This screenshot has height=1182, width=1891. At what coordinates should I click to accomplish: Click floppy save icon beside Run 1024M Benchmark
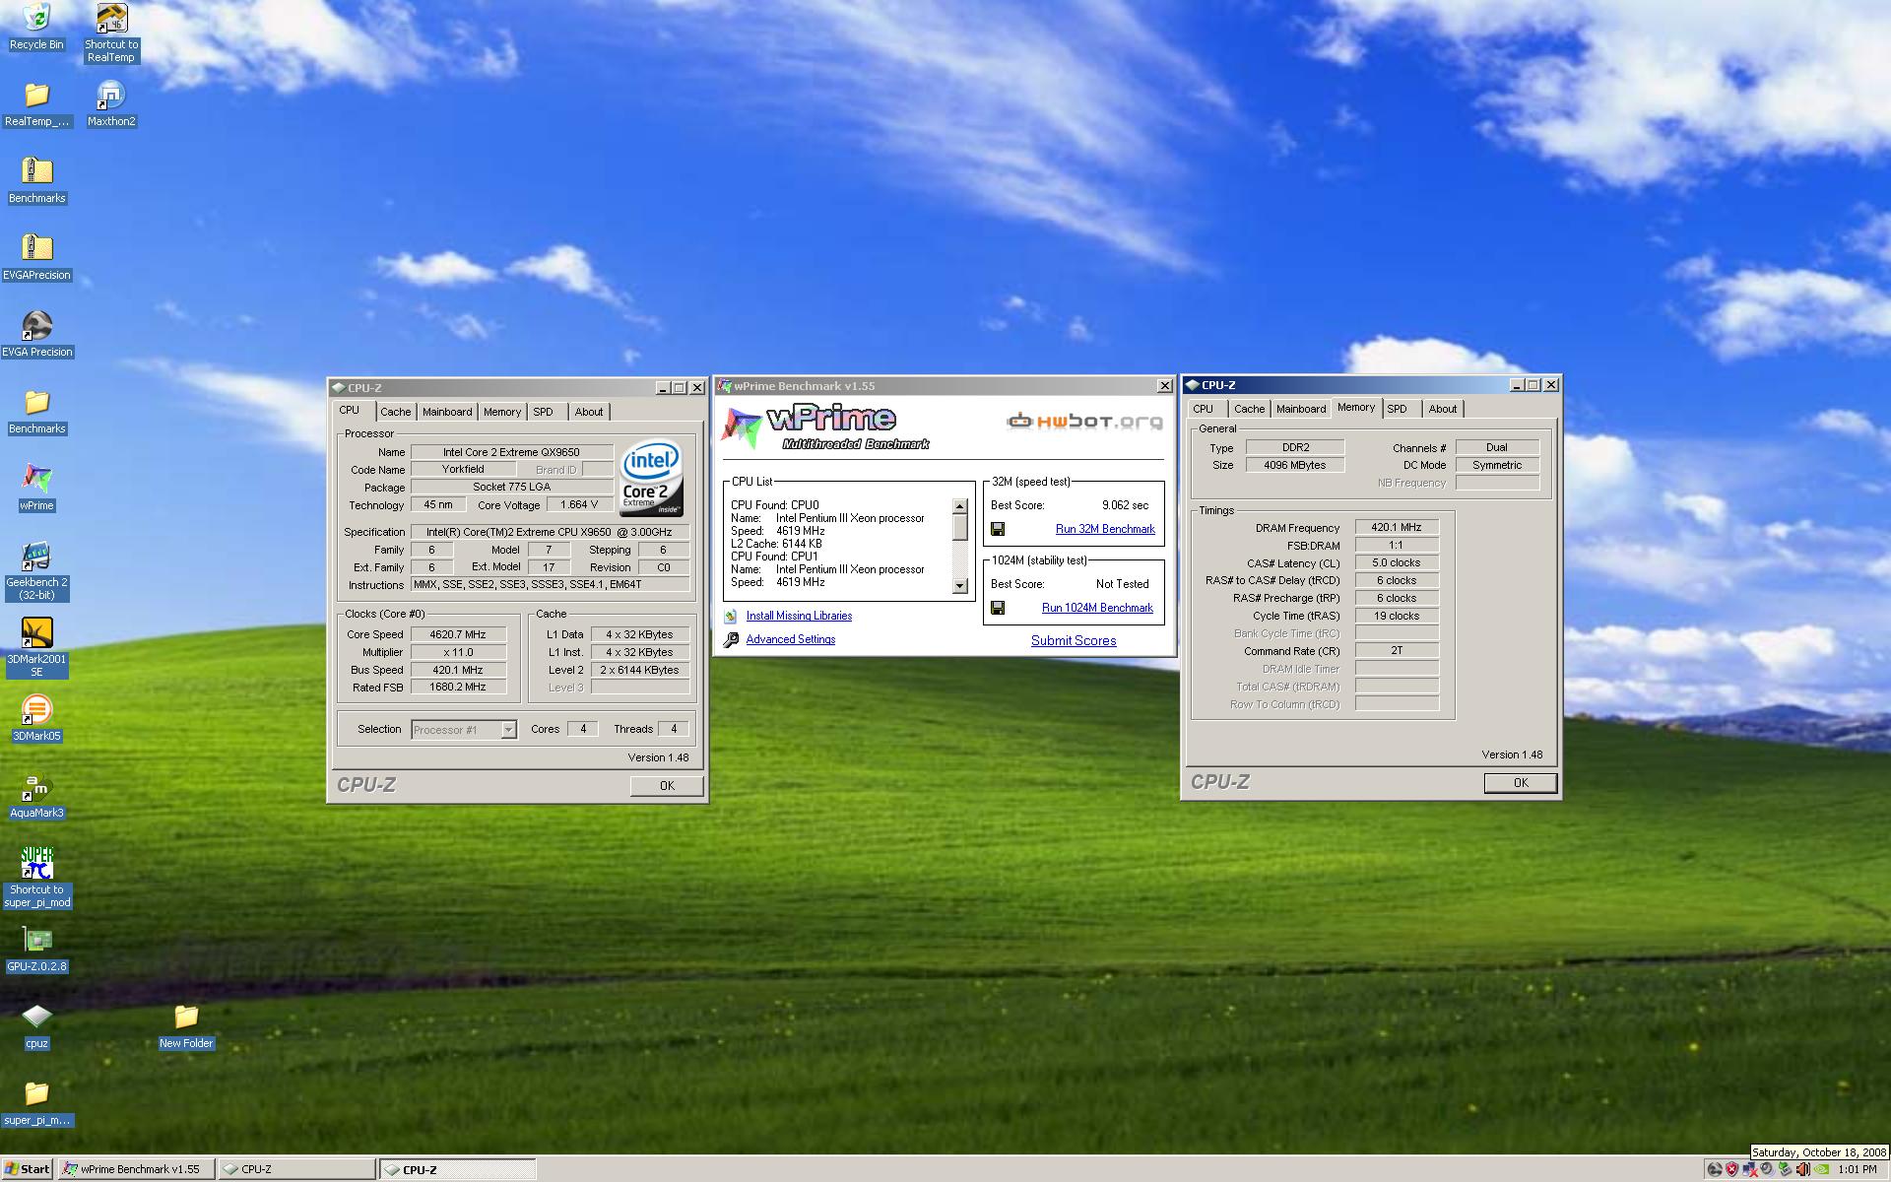[x=998, y=608]
